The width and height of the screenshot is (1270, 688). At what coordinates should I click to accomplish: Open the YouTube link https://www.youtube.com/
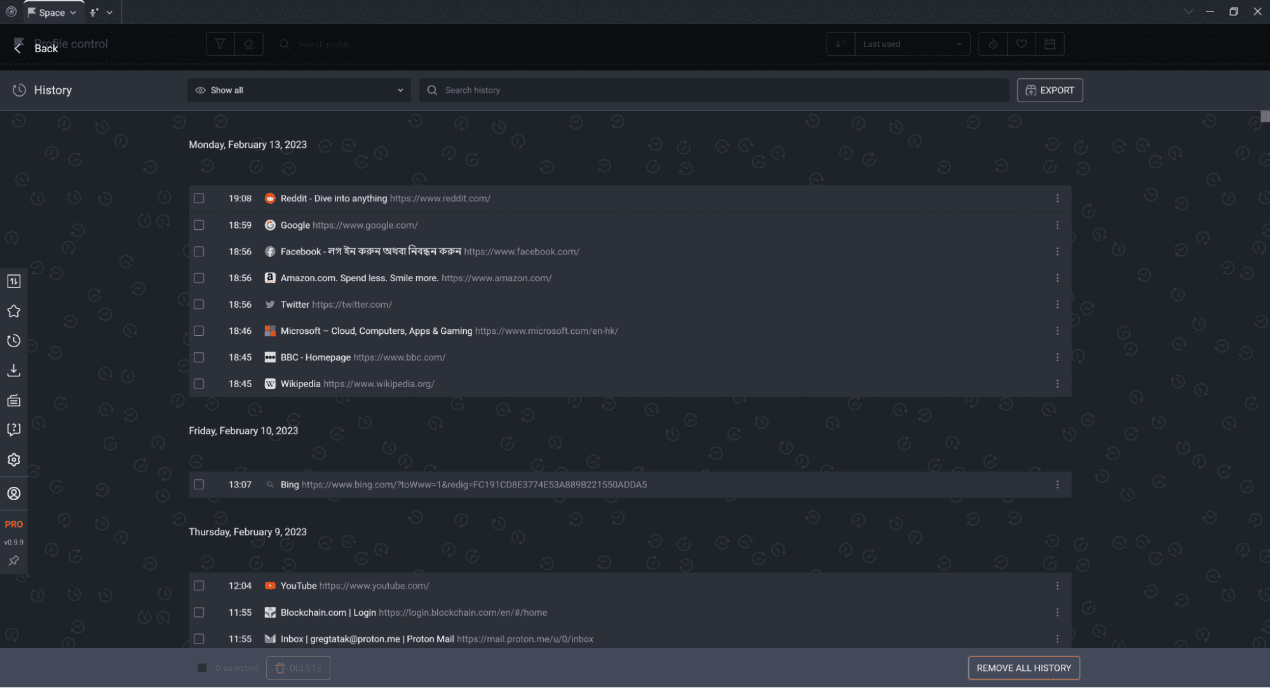(x=374, y=586)
